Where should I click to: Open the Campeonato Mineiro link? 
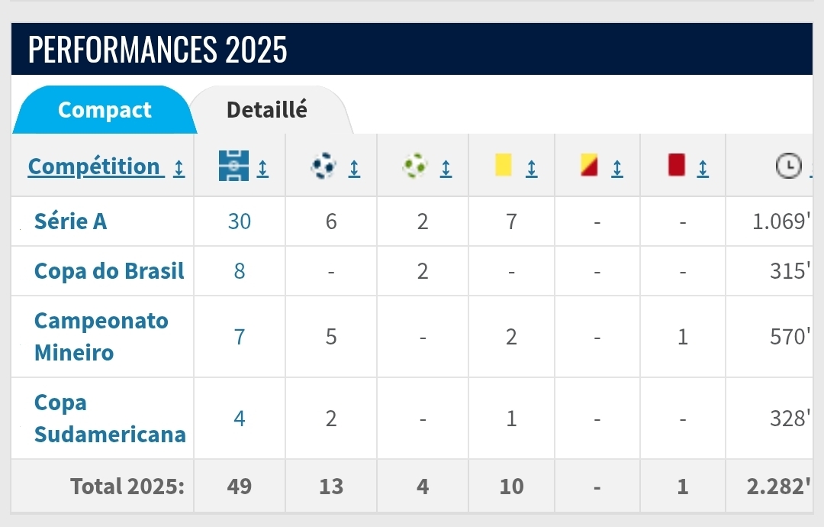click(101, 336)
